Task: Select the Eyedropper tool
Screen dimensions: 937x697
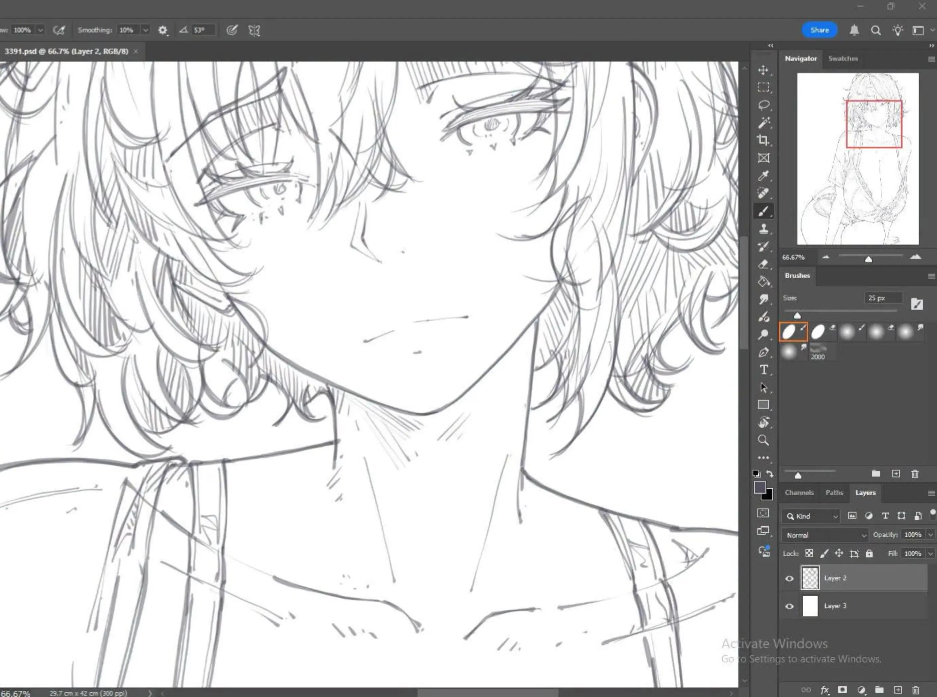Action: [763, 176]
